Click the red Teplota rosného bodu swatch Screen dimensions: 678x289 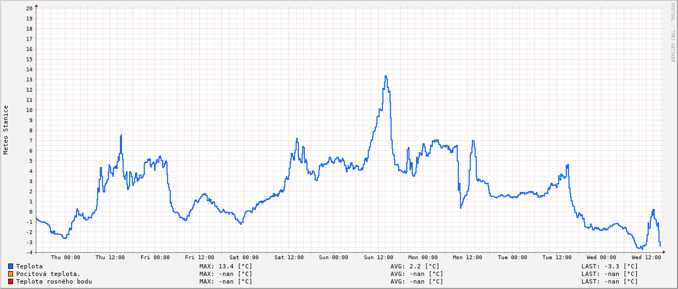pyautogui.click(x=10, y=281)
